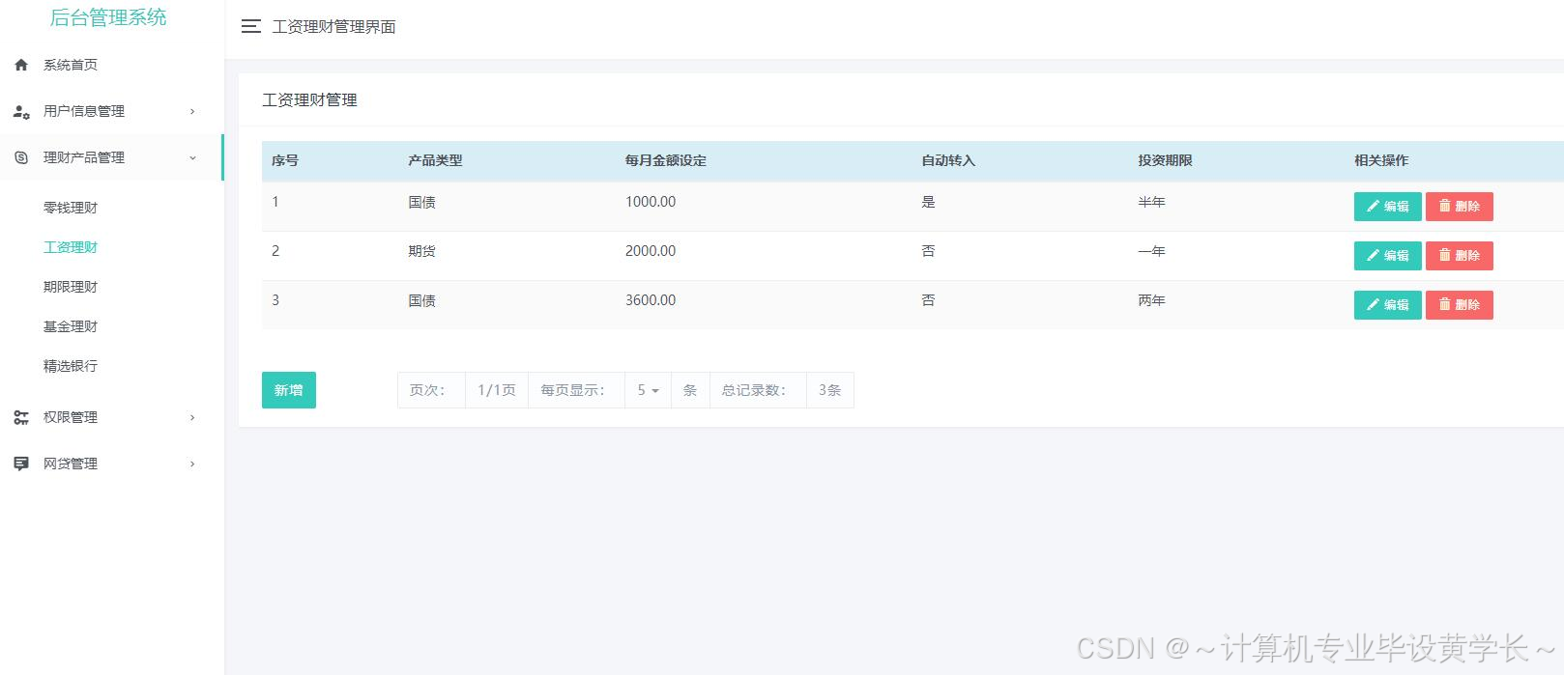The height and width of the screenshot is (675, 1564).
Task: Click the key icon for 权限管理
Action: (x=21, y=417)
